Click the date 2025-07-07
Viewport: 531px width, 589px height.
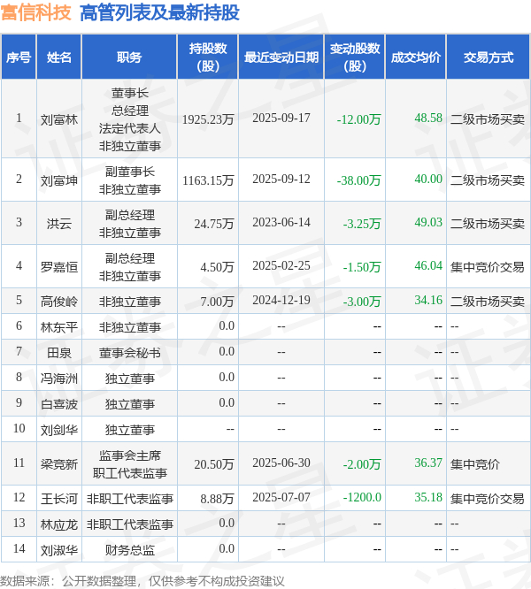point(281,497)
